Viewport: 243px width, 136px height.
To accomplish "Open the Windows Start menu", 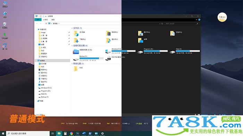I will [3, 133].
